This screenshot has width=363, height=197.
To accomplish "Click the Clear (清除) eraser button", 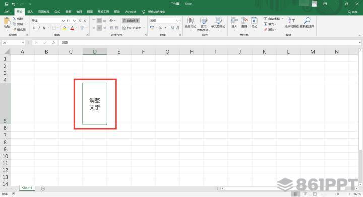I will coord(269,30).
